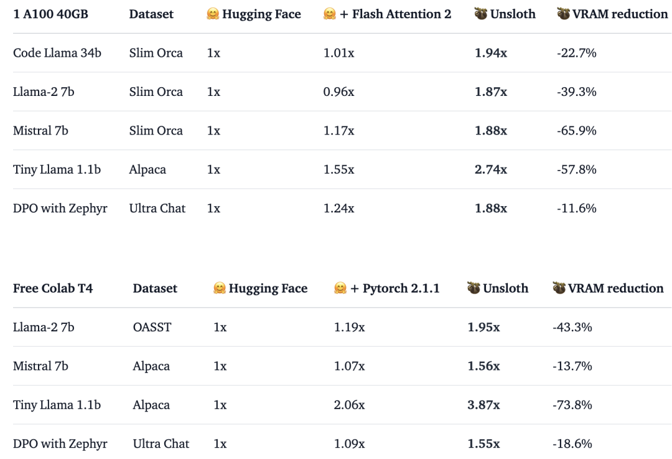The height and width of the screenshot is (459, 672).
Task: Click the 2.74x Unsloth speedup value
Action: point(491,169)
